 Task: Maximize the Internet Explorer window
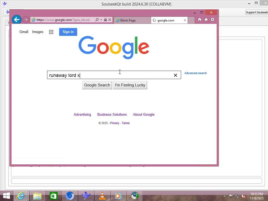[x=202, y=13]
